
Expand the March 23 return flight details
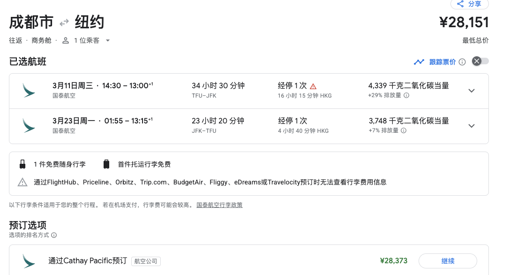pyautogui.click(x=472, y=126)
